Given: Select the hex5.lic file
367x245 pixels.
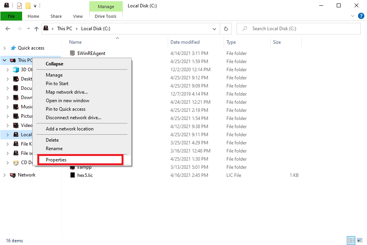Looking at the screenshot, I should (85, 175).
